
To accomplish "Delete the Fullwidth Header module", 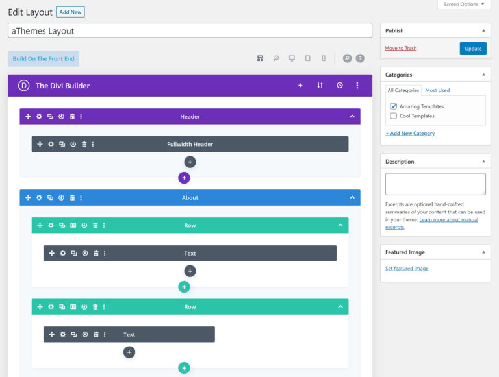I will click(84, 144).
